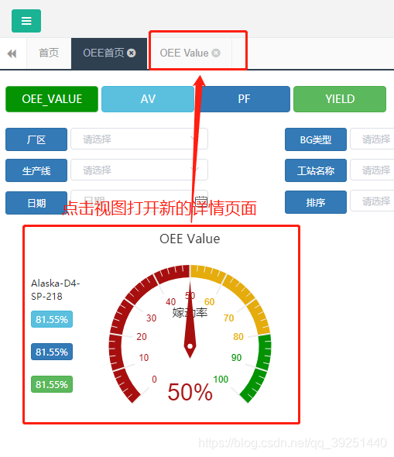Switch to the OEE首页 tab
The width and height of the screenshot is (394, 457).
click(109, 53)
